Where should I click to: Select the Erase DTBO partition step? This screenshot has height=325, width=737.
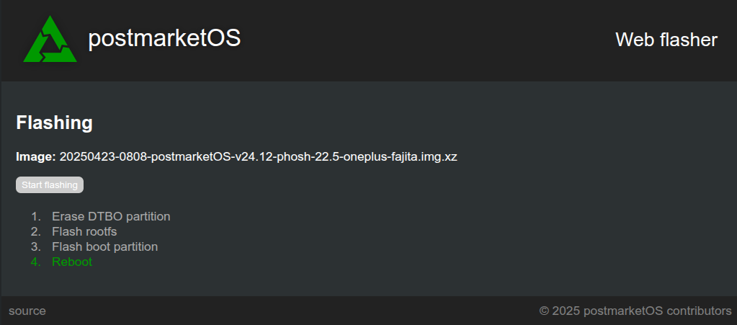point(111,216)
